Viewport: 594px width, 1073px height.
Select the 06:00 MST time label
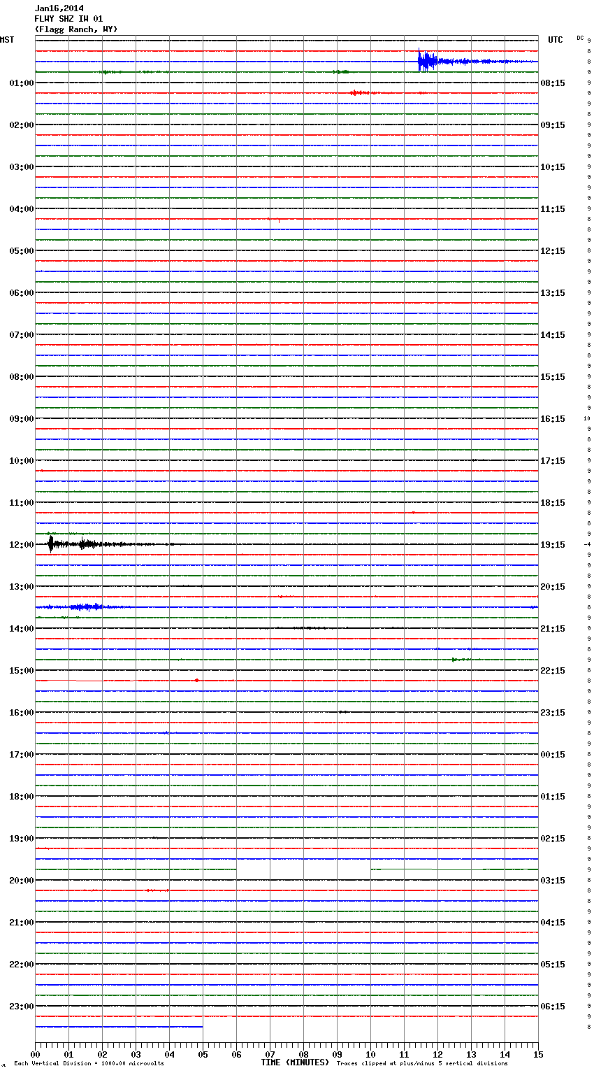click(x=22, y=293)
